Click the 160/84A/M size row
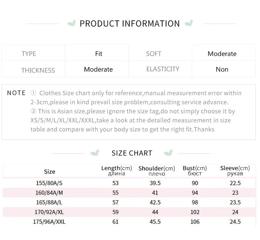Screen dimensions: 260x240 point(129,193)
